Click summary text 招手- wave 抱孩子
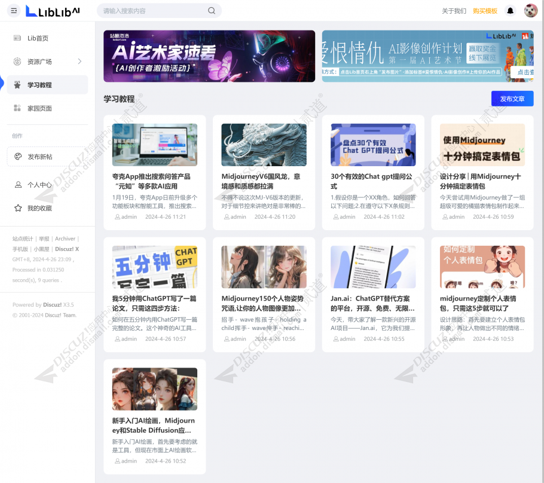 [264, 324]
